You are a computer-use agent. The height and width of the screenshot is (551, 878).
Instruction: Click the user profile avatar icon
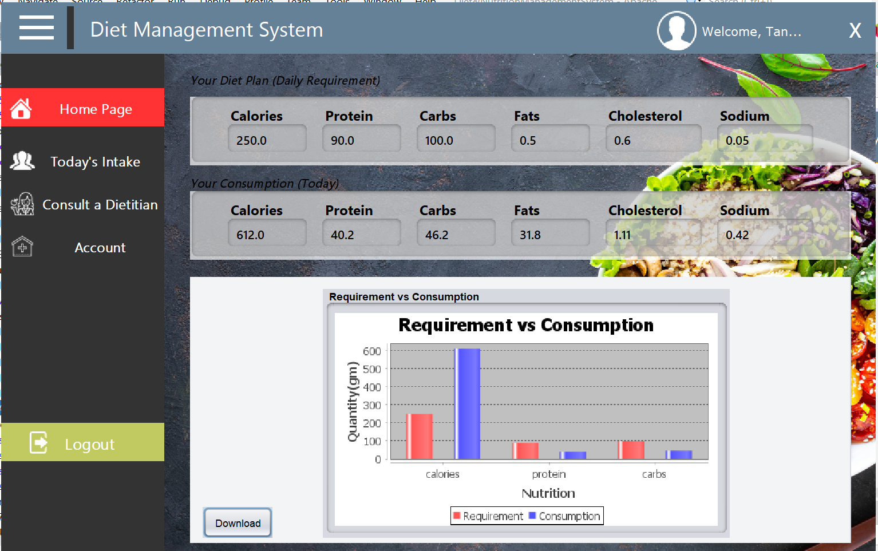click(x=677, y=31)
